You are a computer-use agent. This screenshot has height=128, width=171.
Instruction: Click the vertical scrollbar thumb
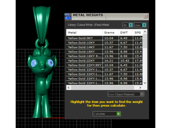tap(145, 41)
